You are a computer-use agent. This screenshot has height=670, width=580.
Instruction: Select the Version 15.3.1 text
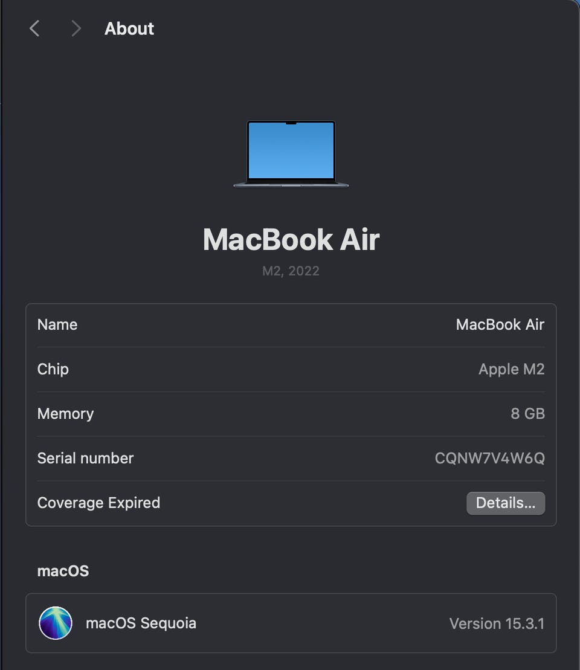pyautogui.click(x=497, y=623)
